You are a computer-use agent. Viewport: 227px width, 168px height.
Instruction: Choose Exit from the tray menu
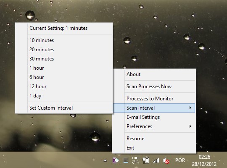[154, 148]
